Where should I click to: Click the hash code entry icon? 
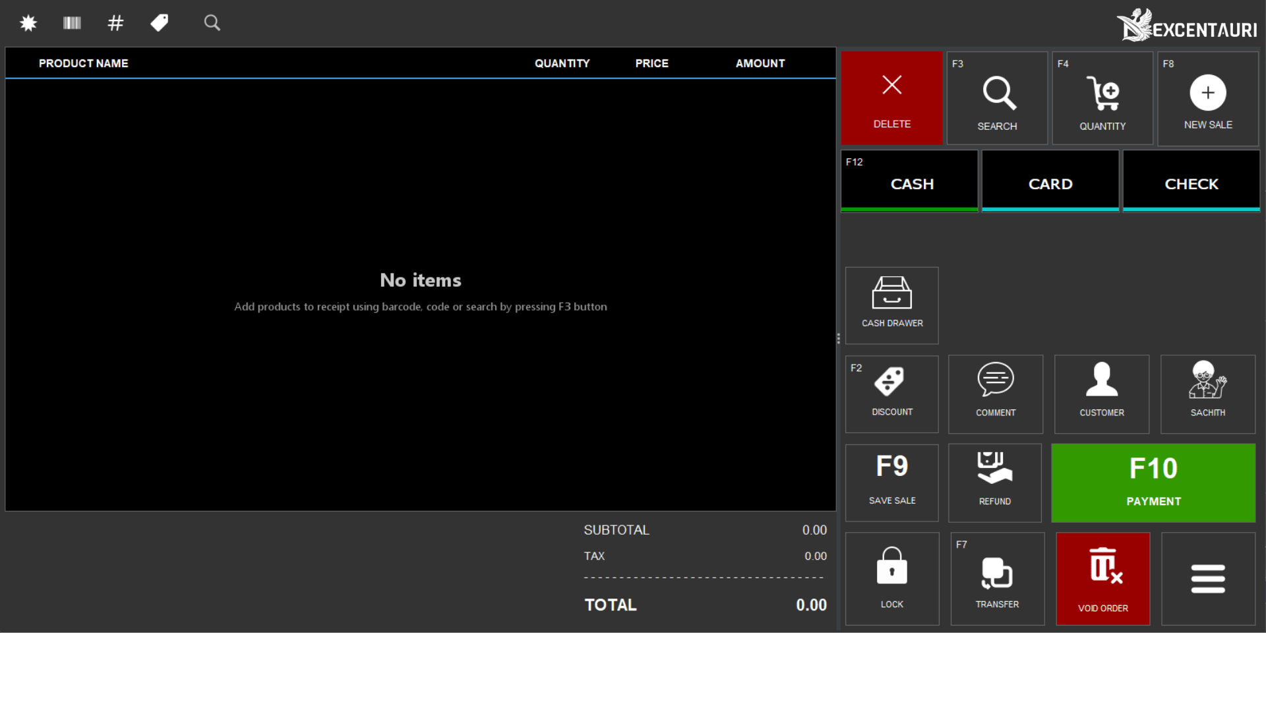click(115, 24)
